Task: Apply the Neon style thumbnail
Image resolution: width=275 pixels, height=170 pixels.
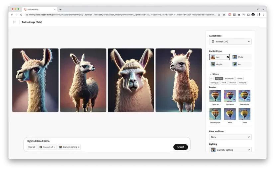Action: 230,114
